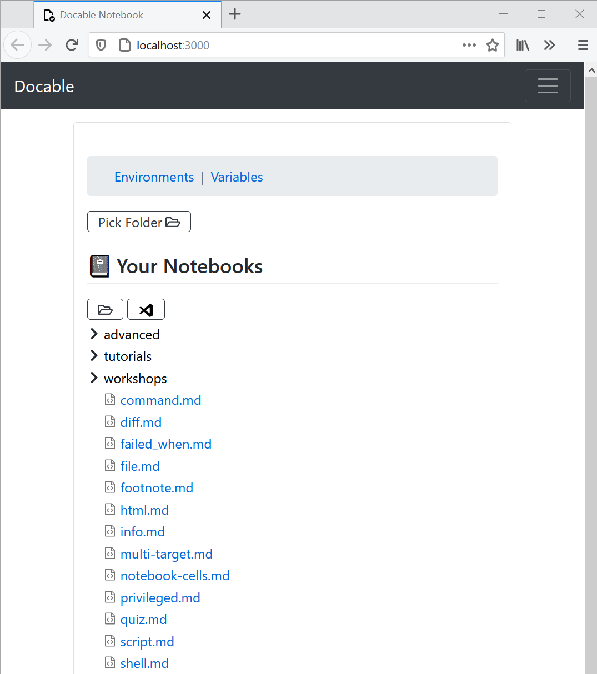Select the workshops folder name

click(x=136, y=378)
